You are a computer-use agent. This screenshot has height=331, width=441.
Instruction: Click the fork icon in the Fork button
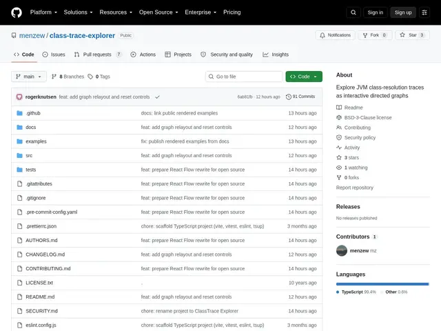click(x=365, y=35)
